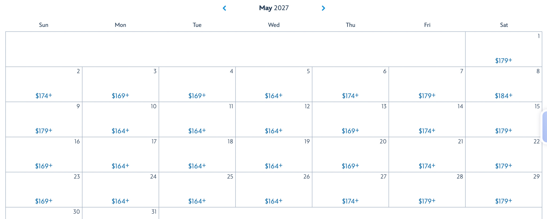Click the May 30 date cell

[44, 214]
